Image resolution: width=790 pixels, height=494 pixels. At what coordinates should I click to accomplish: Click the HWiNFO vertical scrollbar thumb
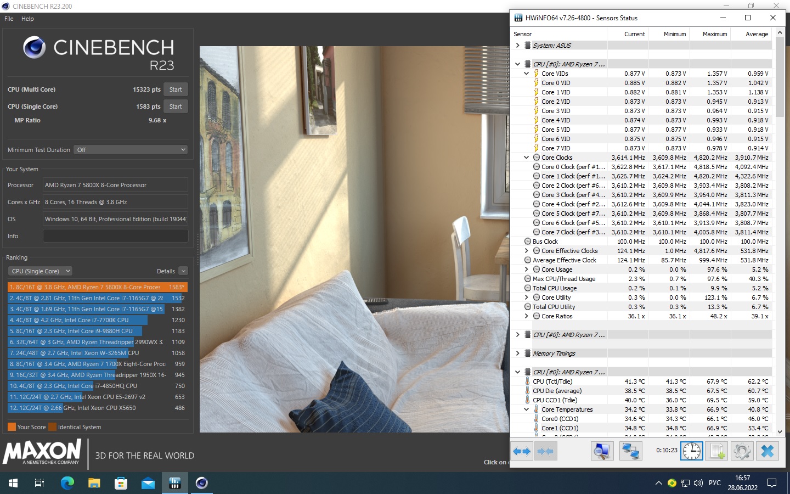780,77
